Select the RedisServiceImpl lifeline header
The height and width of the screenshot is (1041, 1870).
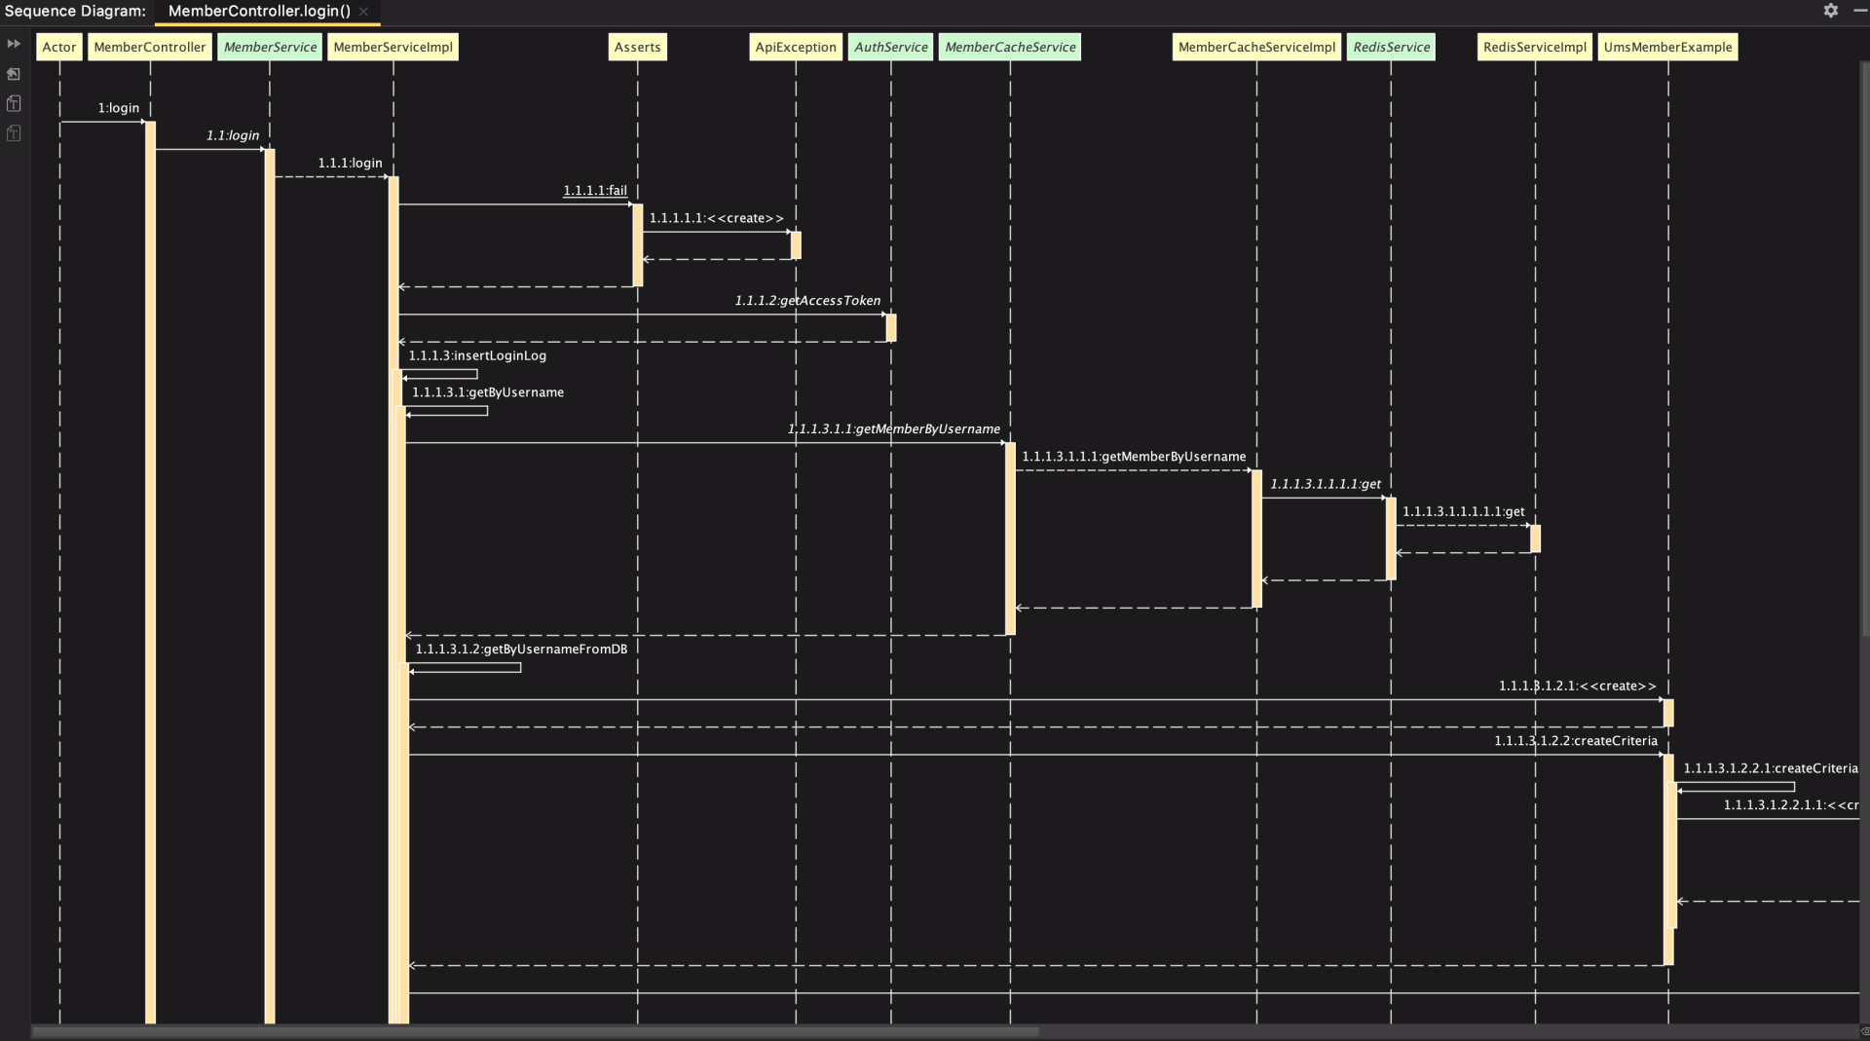click(1535, 47)
